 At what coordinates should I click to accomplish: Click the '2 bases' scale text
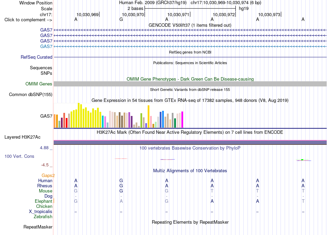coord(136,9)
